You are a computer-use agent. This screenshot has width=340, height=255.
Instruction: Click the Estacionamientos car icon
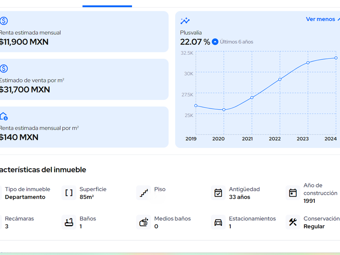[x=218, y=222]
